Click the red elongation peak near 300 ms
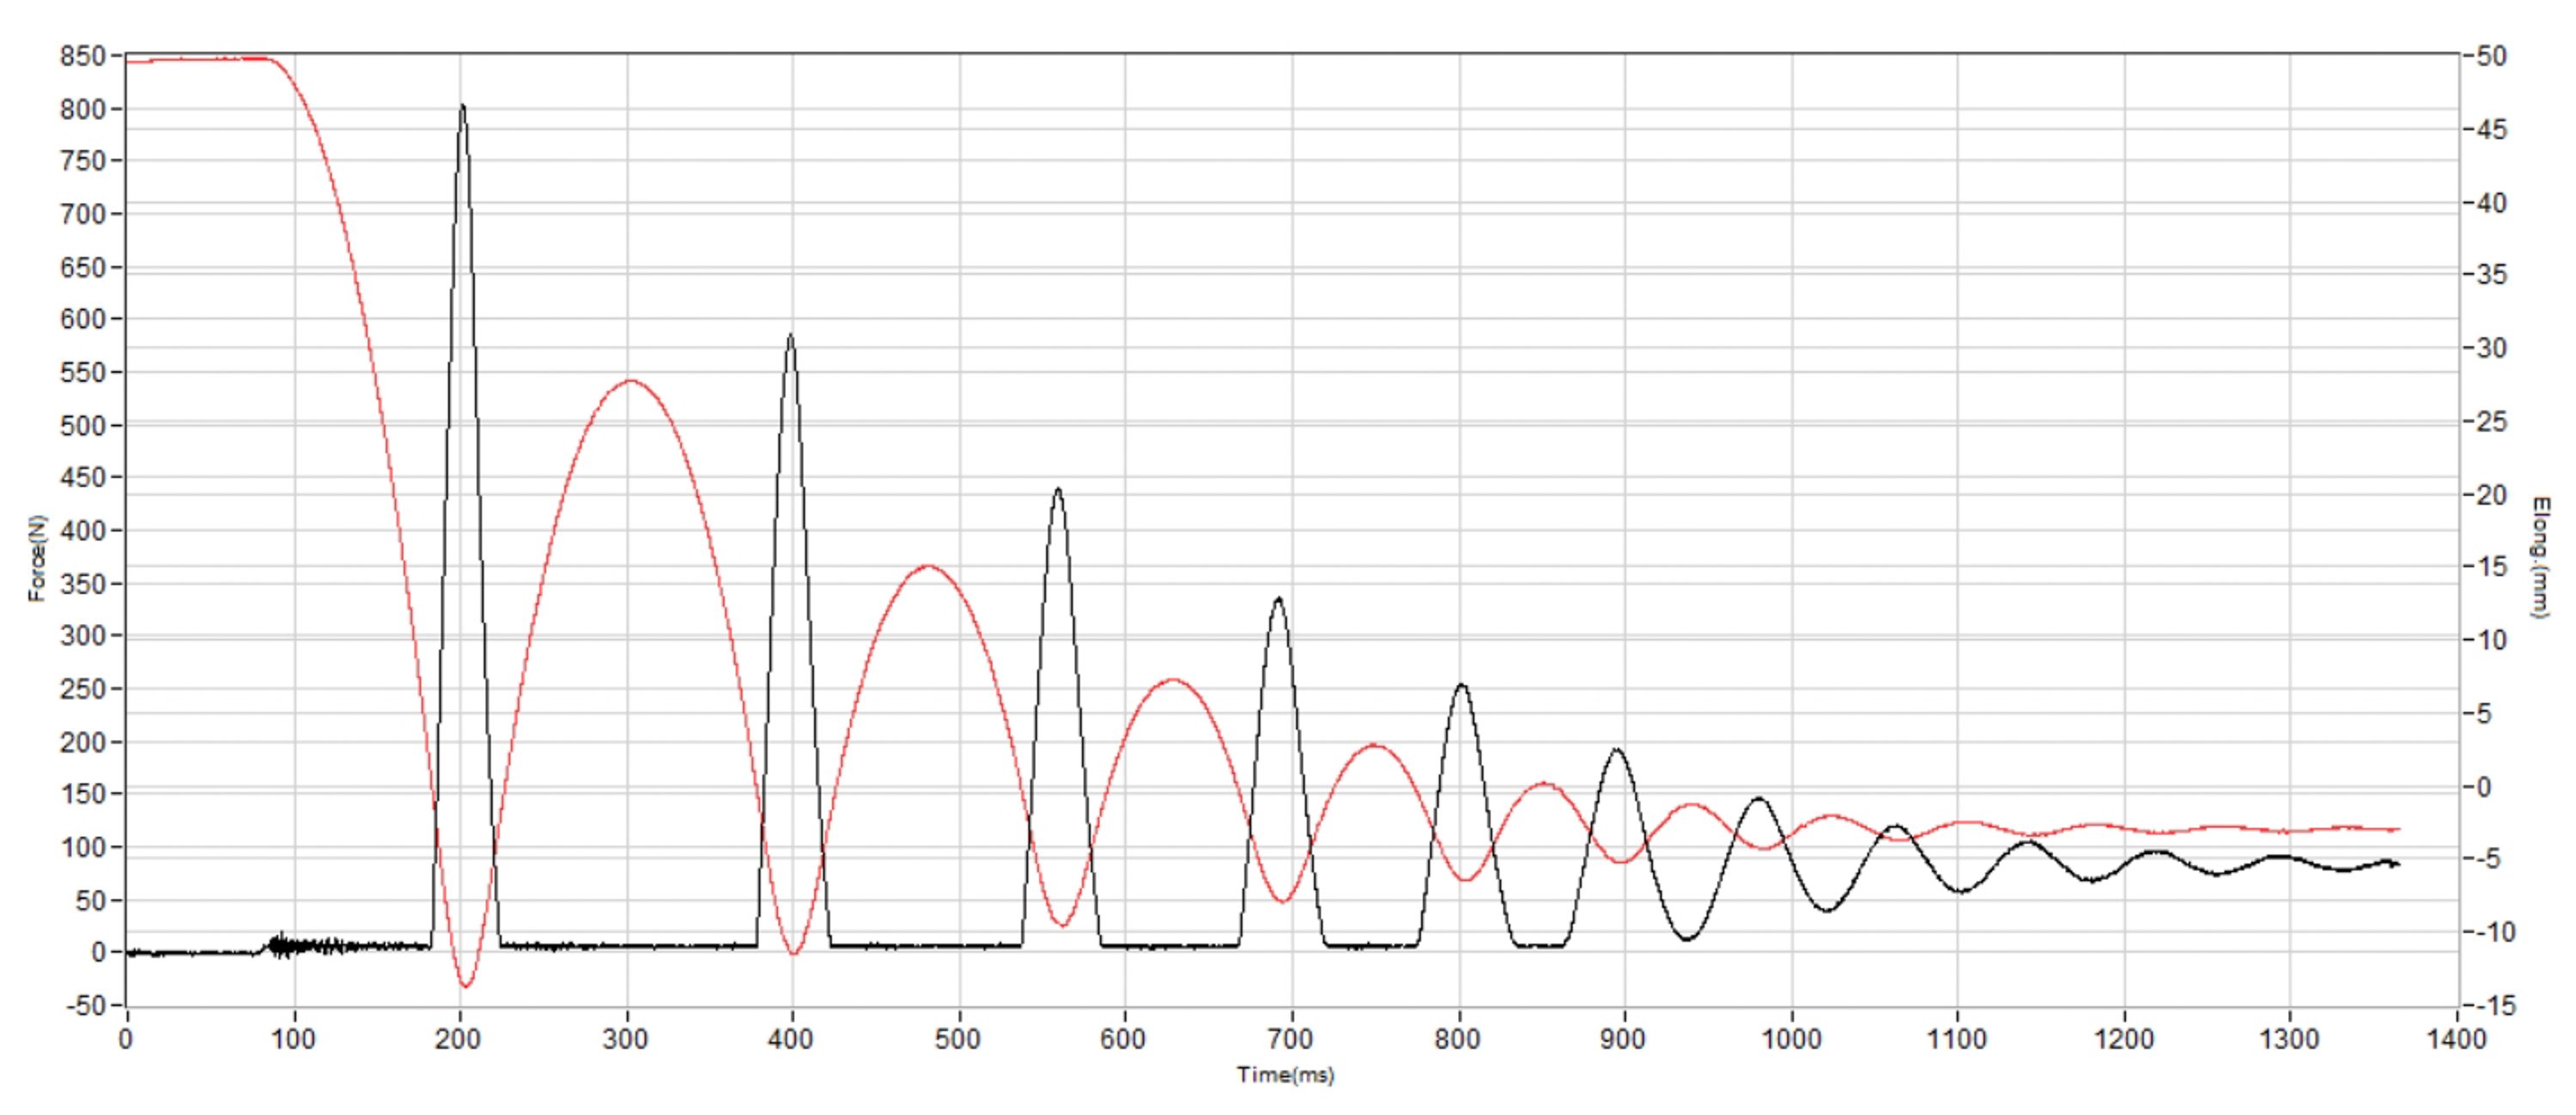Viewport: 2576px width, 1115px height. click(630, 381)
